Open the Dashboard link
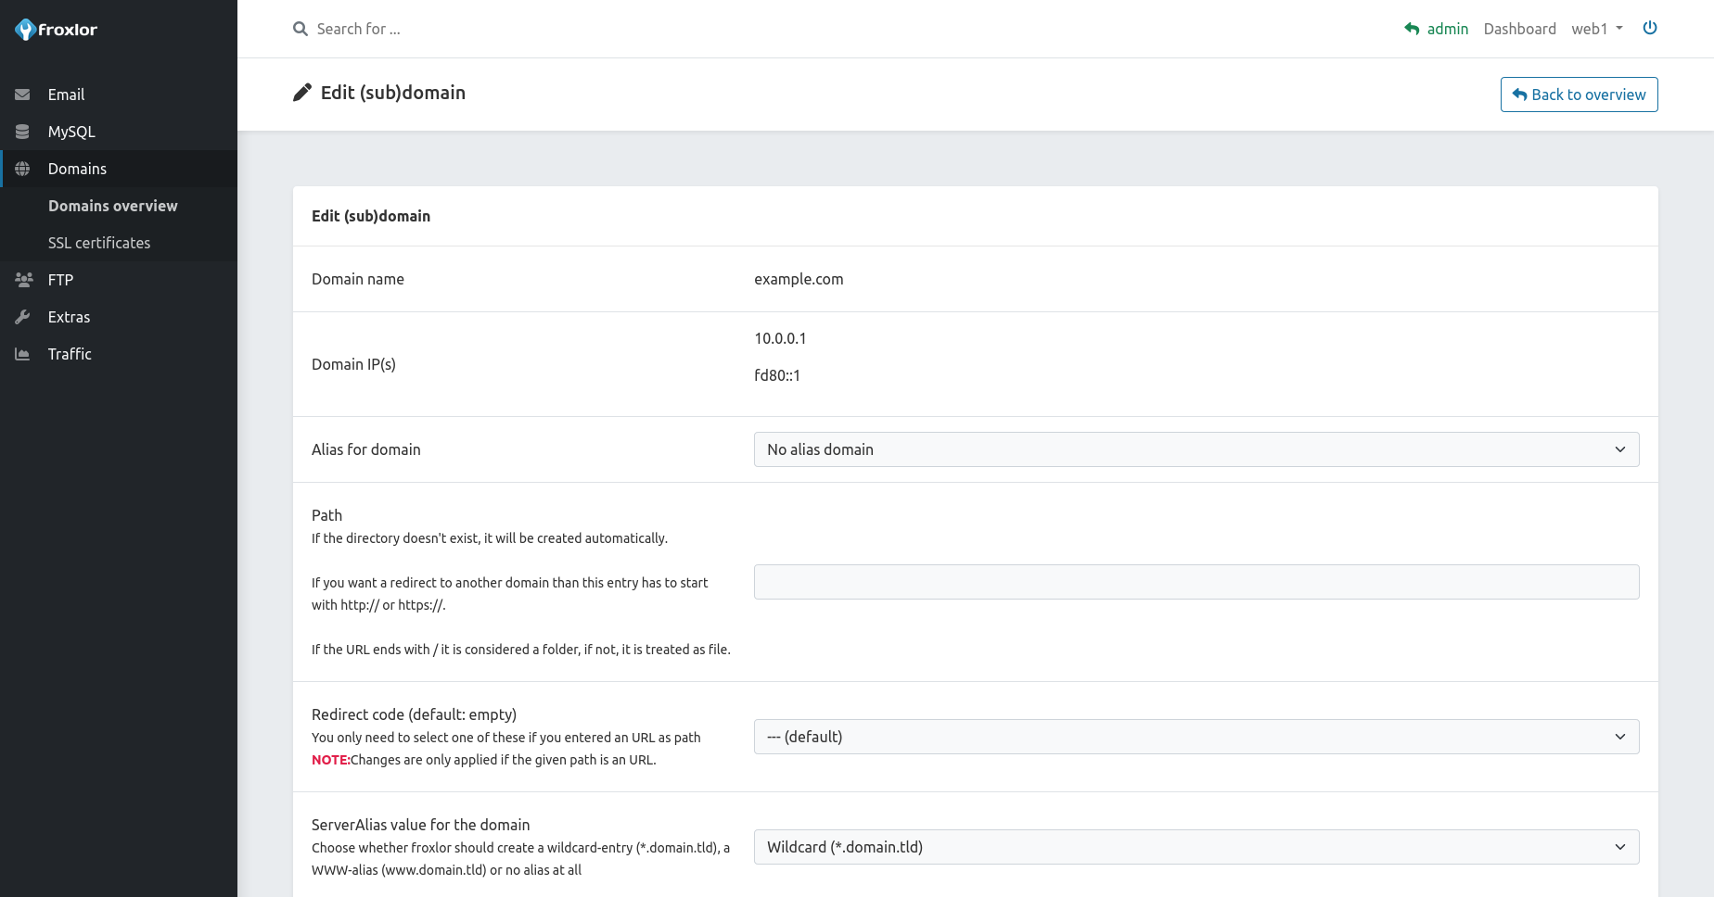The height and width of the screenshot is (897, 1714). 1519,29
